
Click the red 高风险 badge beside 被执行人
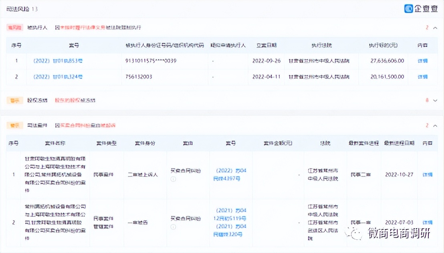[x=14, y=28]
